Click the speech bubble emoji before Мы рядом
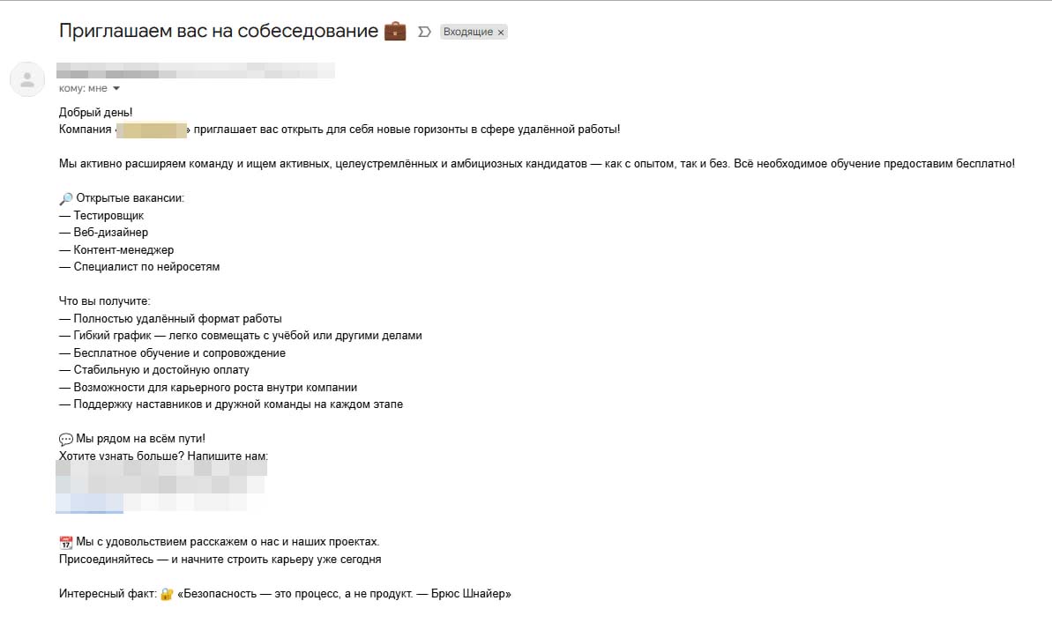The height and width of the screenshot is (623, 1052). pos(66,439)
